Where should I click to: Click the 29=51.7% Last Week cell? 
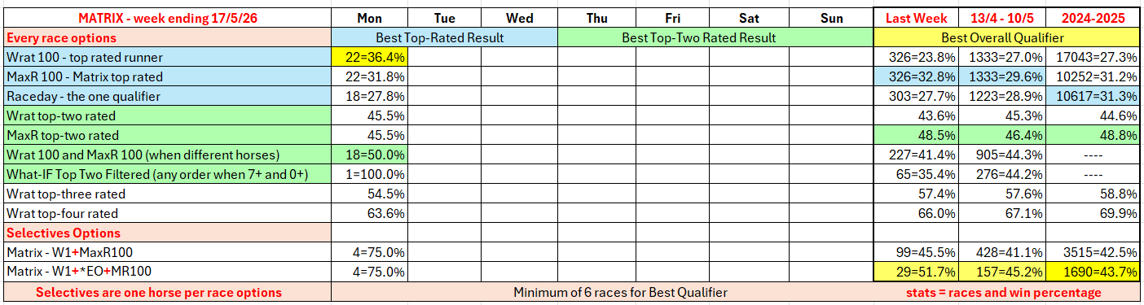tap(917, 272)
